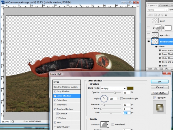Image resolution: width=173 pixels, height=130 pixels.
Task: Uncheck Drop Shadow in Layer Style
Action: pos(55,91)
